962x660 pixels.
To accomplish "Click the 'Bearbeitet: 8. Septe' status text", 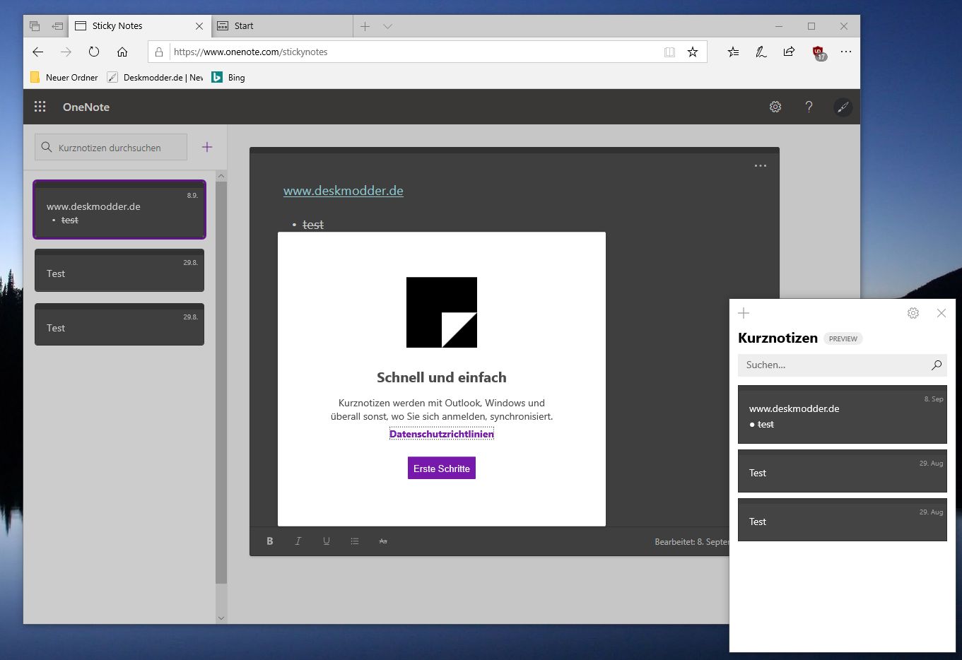I will pyautogui.click(x=691, y=541).
